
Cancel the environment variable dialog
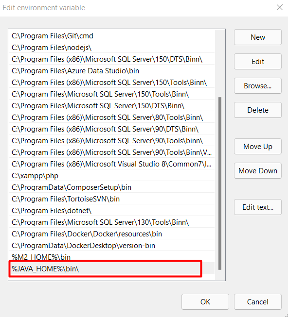tap(258, 301)
